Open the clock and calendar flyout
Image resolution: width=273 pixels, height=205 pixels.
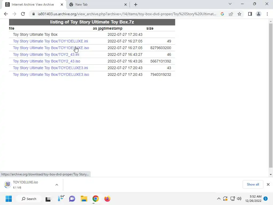click(x=253, y=199)
